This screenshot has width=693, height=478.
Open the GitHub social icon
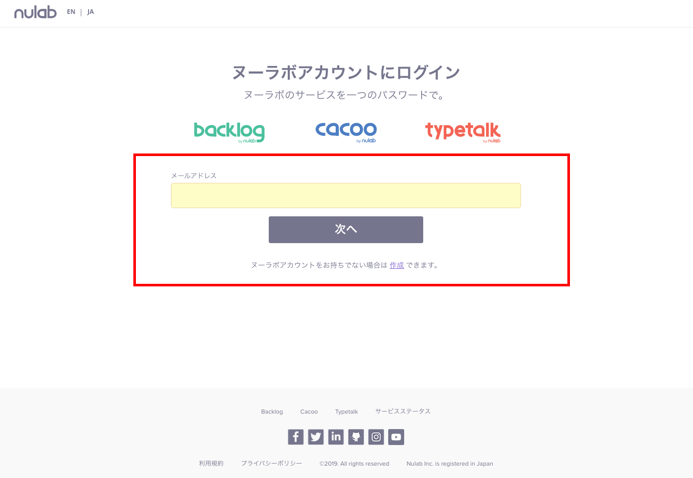pos(356,437)
